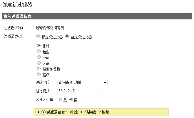
Task: Click 排除 in the yellow help bar
Action: [74, 112]
